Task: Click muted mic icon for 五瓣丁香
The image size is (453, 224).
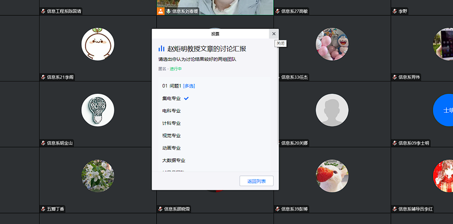Action: coord(43,209)
